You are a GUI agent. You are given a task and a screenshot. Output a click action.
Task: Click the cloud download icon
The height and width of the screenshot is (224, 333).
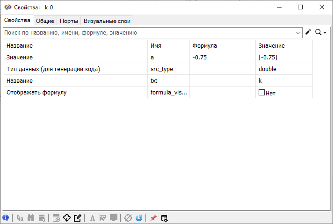(x=67, y=218)
